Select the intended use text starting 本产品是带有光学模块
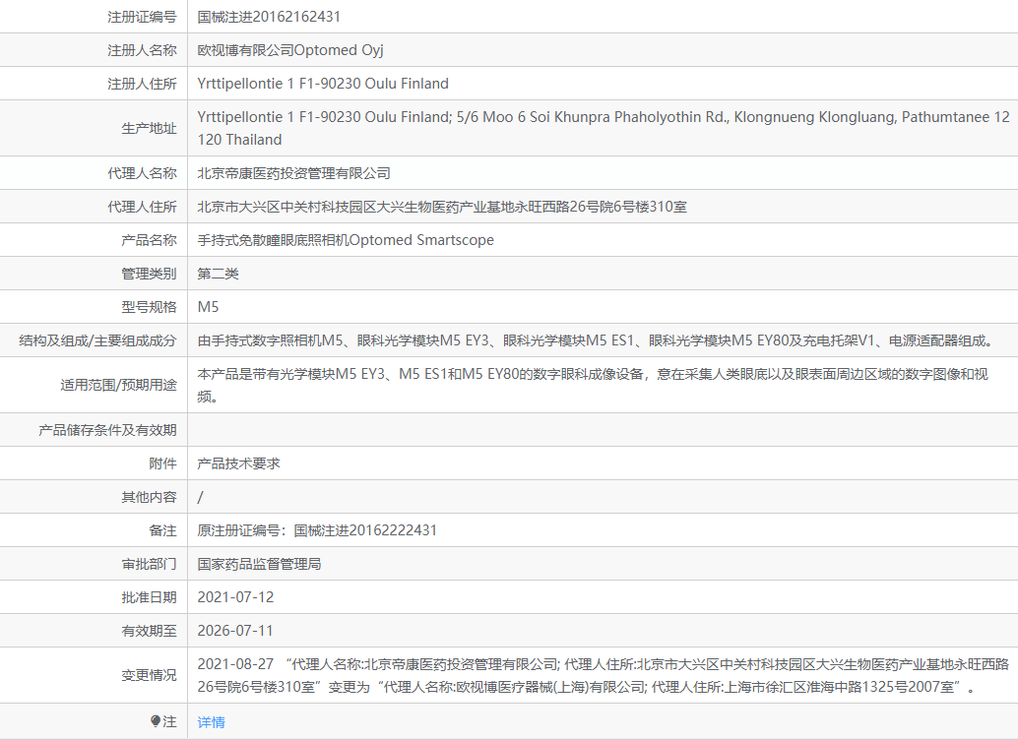Screen dimensions: 1018x740 (593, 385)
